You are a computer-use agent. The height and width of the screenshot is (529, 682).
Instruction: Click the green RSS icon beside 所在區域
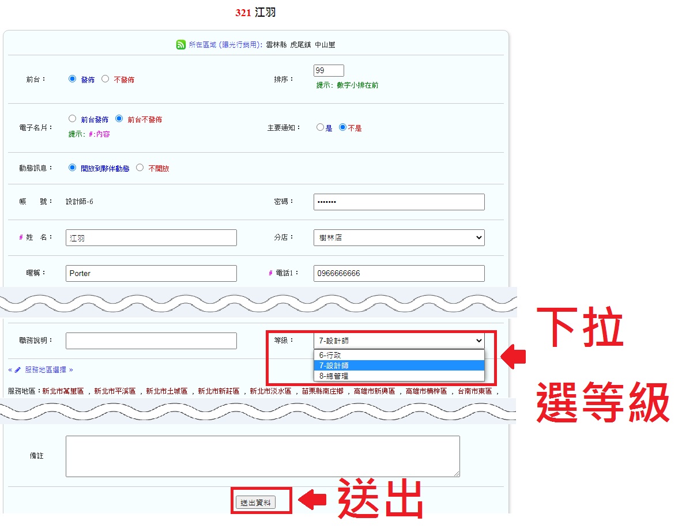[x=181, y=44]
